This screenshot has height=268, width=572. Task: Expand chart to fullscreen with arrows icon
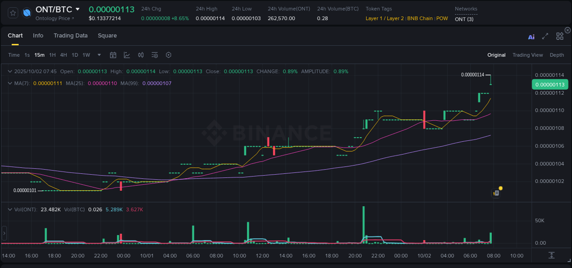pos(545,36)
